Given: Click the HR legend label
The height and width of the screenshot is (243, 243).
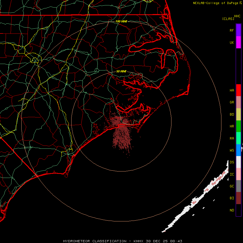Looking at the screenshot, I should click(232, 126).
